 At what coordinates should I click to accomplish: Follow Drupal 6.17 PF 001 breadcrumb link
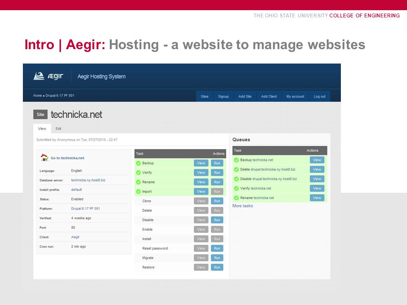click(x=60, y=95)
